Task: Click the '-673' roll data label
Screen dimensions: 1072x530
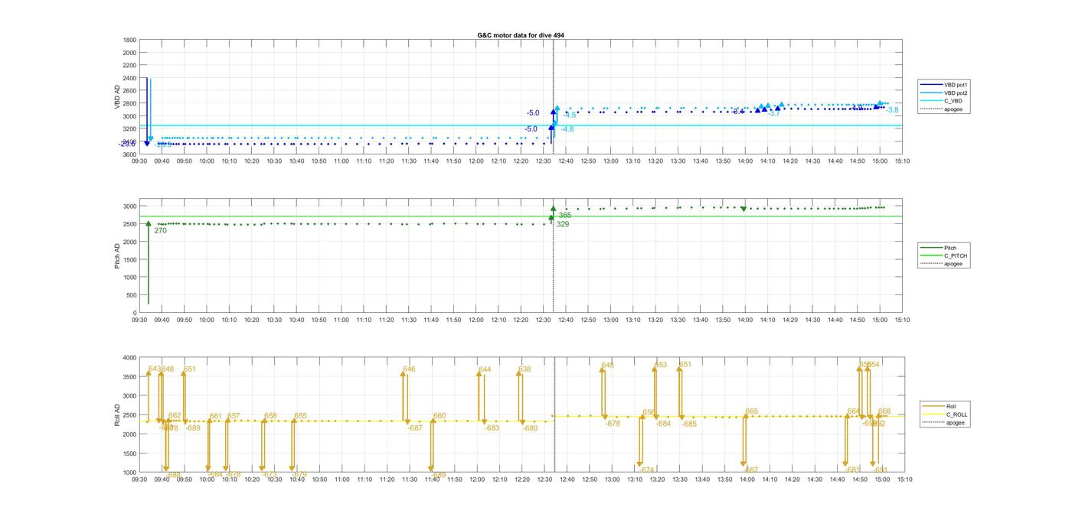Action: click(270, 475)
